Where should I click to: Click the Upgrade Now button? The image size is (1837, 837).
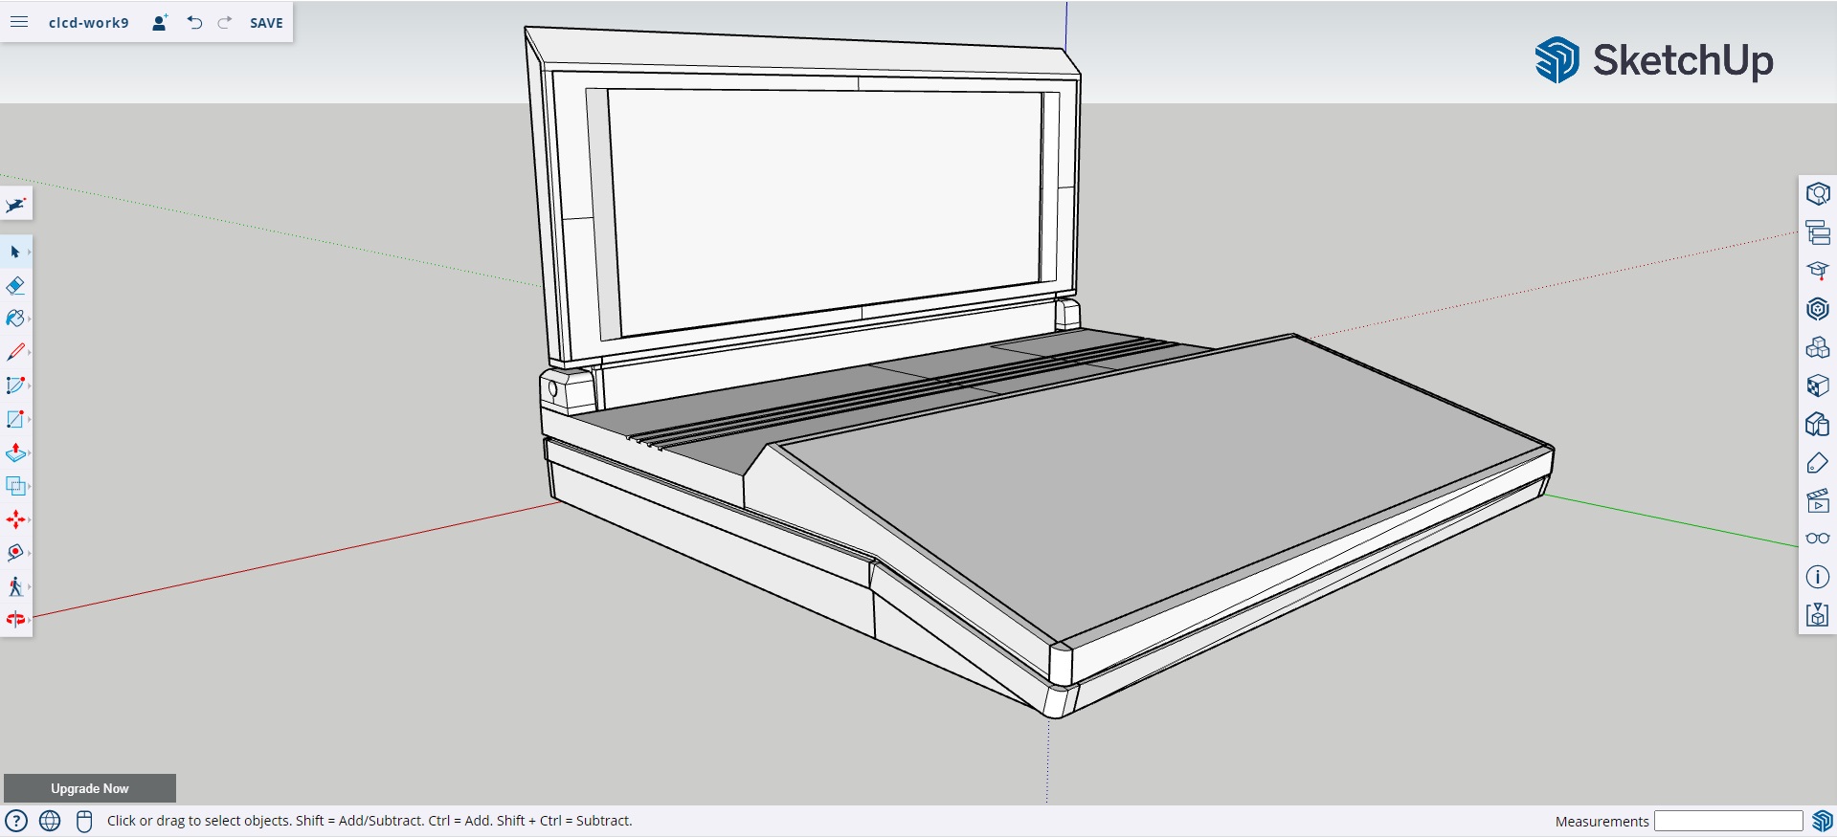(x=90, y=788)
